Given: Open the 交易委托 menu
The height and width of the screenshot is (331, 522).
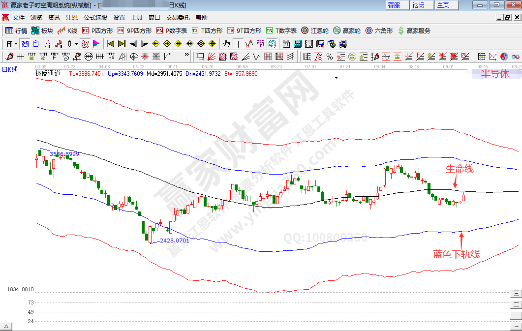Looking at the screenshot, I should [178, 17].
